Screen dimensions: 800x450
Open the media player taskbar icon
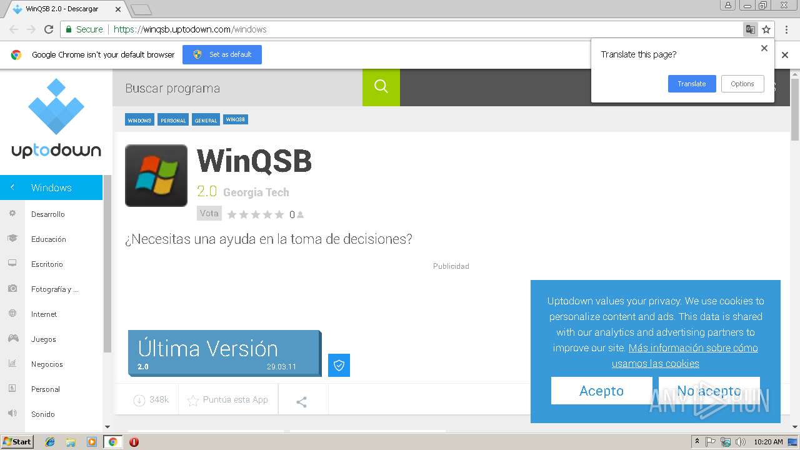click(x=92, y=442)
